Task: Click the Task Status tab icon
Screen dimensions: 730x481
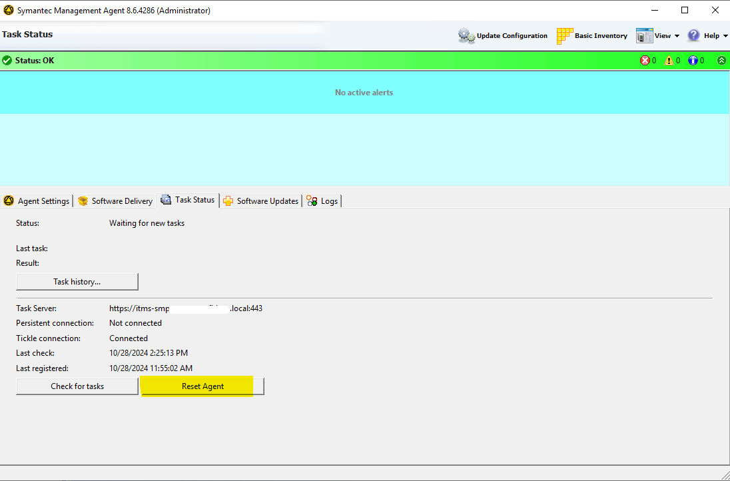Action: click(x=166, y=200)
